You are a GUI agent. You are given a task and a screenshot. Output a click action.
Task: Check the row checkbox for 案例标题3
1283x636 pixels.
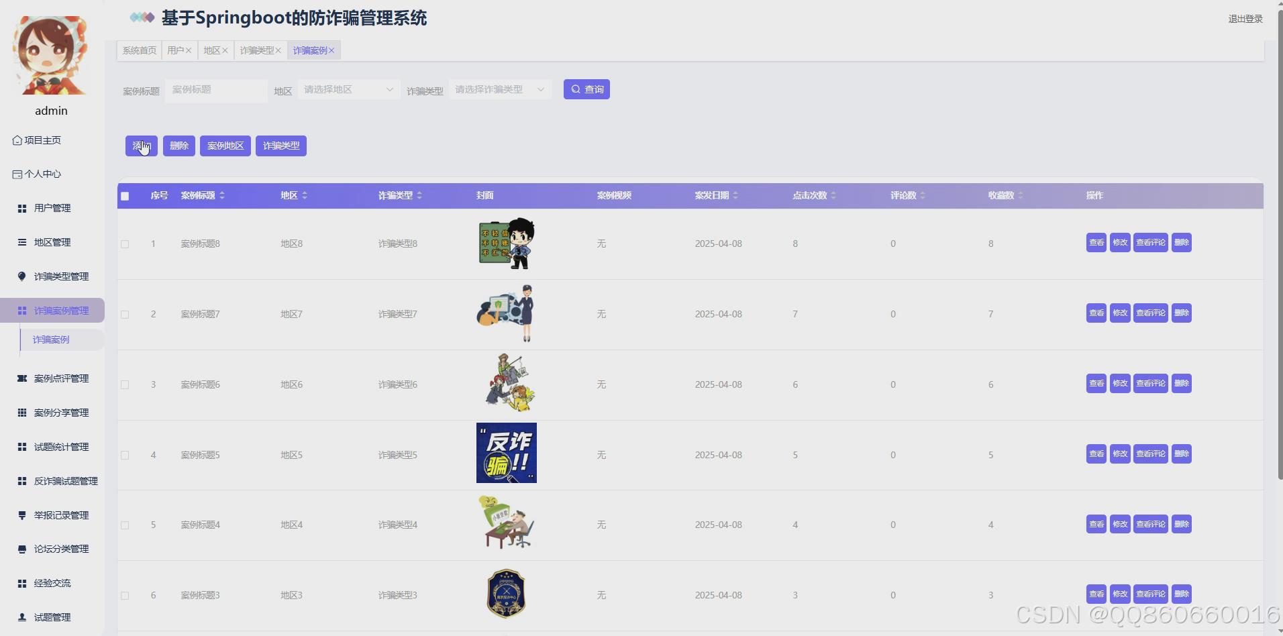point(125,596)
